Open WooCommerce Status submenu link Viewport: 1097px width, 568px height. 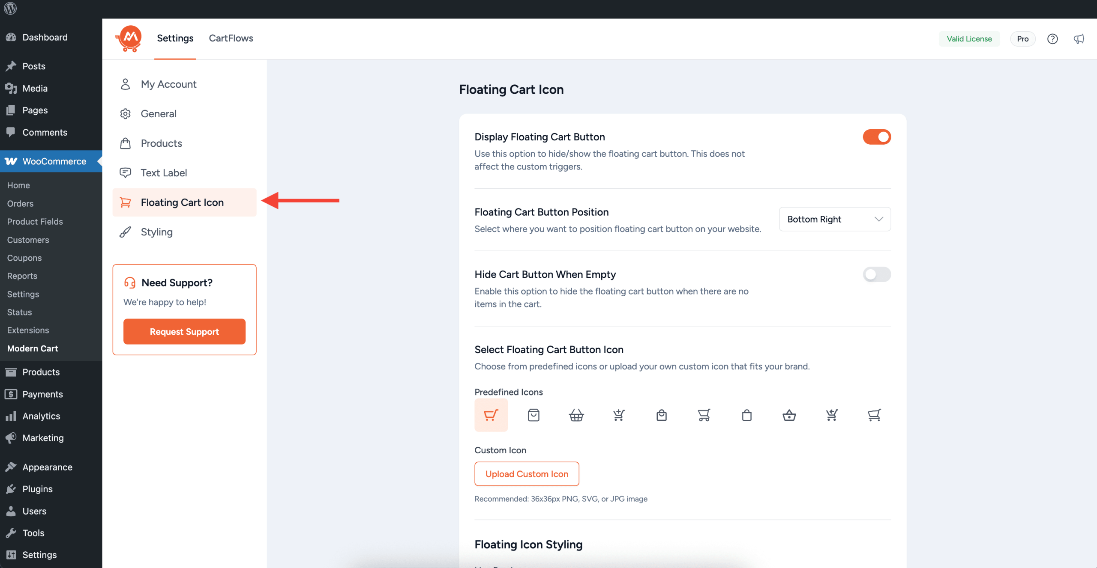[19, 312]
